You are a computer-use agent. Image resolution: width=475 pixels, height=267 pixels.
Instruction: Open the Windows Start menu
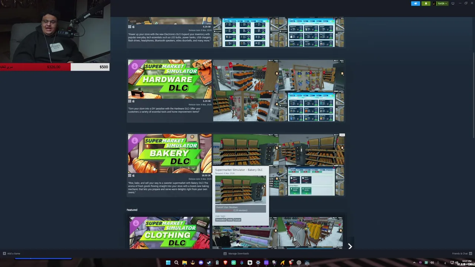(x=168, y=263)
